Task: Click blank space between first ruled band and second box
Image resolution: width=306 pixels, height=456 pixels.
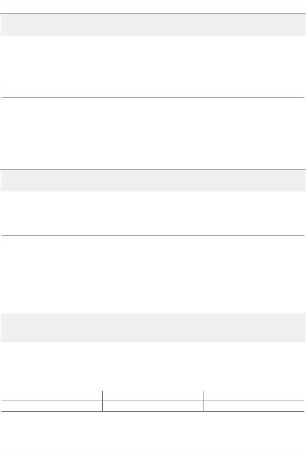Action: click(153, 133)
